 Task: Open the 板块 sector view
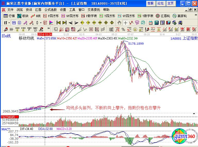[x=23, y=16]
